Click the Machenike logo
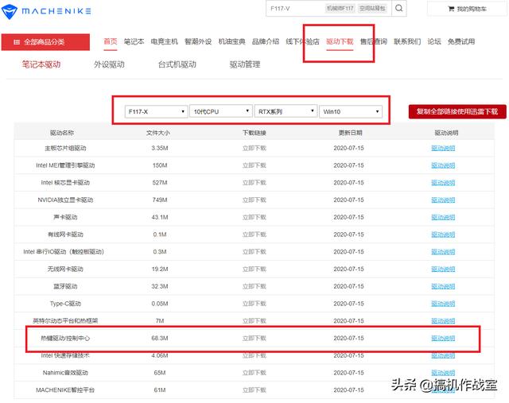509x403 pixels. [46, 11]
